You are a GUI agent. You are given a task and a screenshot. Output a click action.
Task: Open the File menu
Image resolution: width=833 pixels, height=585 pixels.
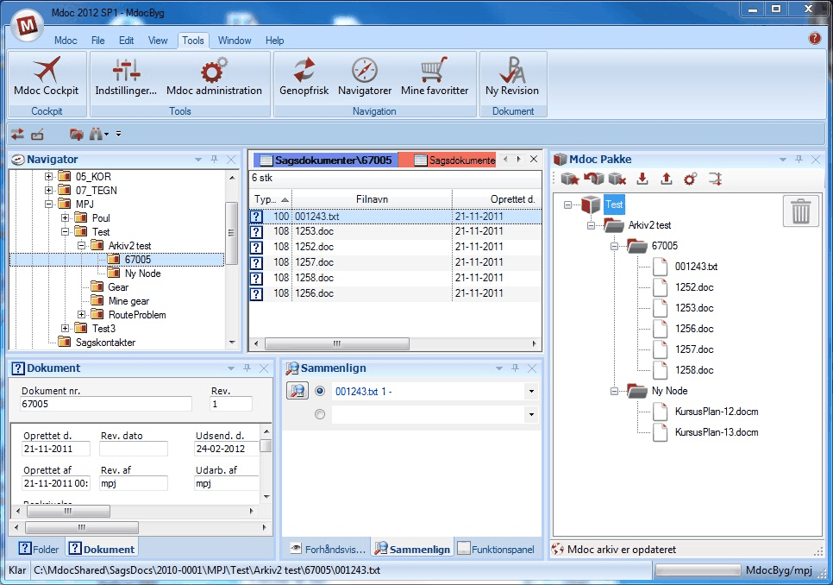[x=98, y=41]
